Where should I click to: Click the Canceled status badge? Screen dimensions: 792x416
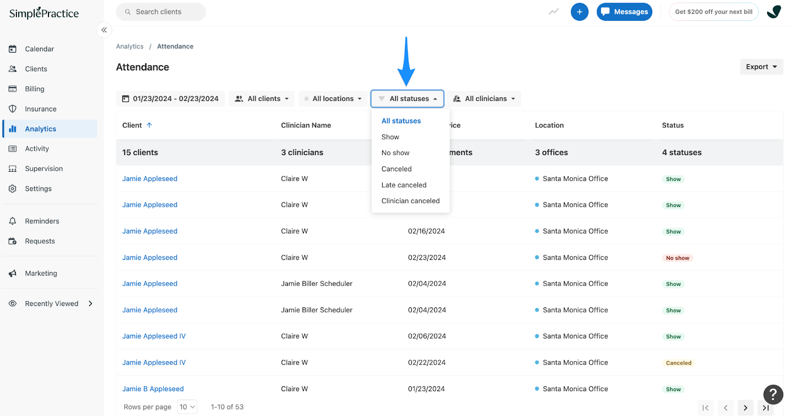click(679, 363)
